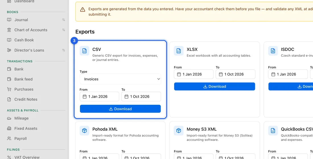Viewport: 313px width, 159px height.
Task: Click the calendar icon in CSV From field
Action: pos(85,97)
